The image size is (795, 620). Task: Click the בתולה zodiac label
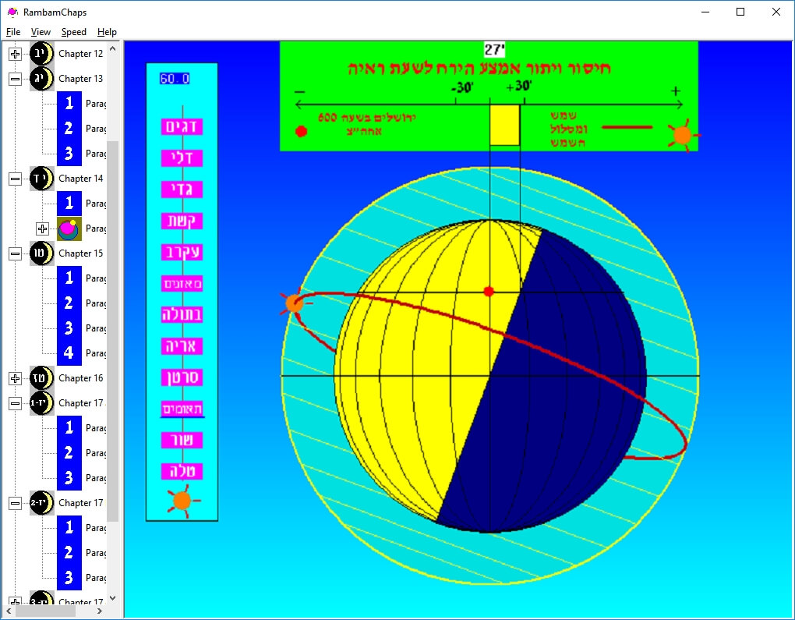pos(182,314)
